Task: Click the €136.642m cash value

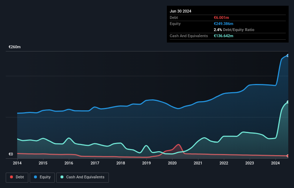Action: (x=223, y=36)
